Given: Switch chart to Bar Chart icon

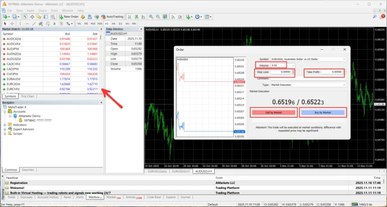Looking at the screenshot, I should [130, 17].
